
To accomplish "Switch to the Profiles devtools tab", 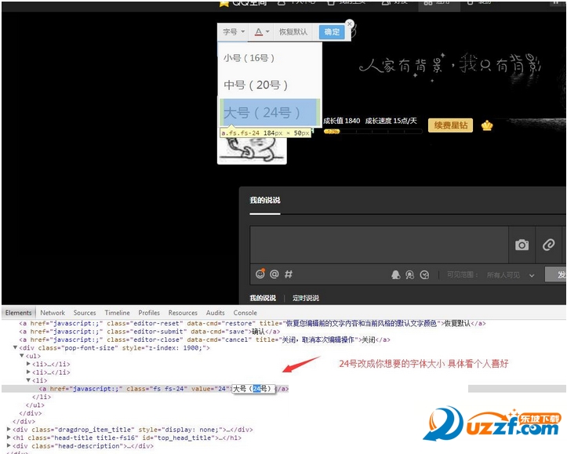I will [x=149, y=313].
